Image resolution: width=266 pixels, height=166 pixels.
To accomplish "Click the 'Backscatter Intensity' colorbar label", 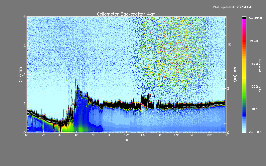I will click(260, 75).
